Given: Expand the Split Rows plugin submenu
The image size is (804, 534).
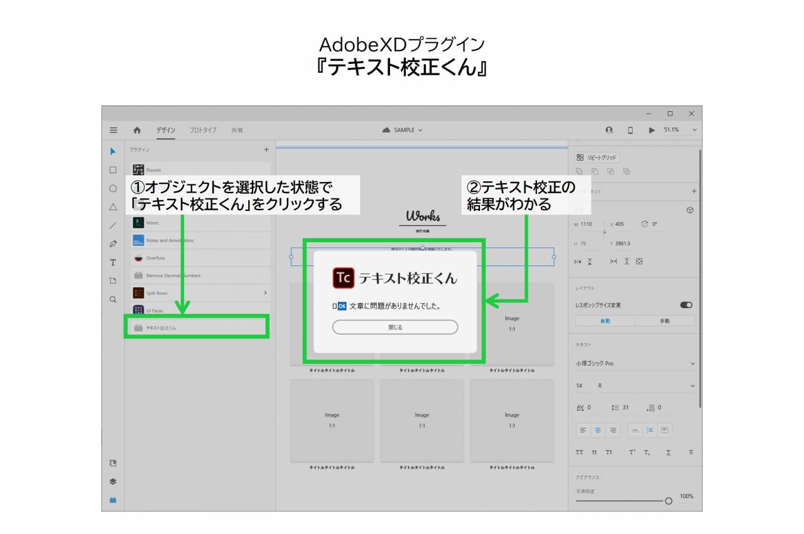Looking at the screenshot, I should pyautogui.click(x=265, y=293).
